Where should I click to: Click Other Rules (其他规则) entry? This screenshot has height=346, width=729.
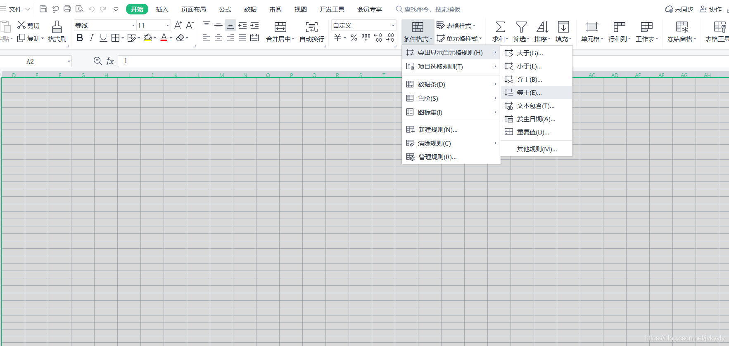[536, 149]
